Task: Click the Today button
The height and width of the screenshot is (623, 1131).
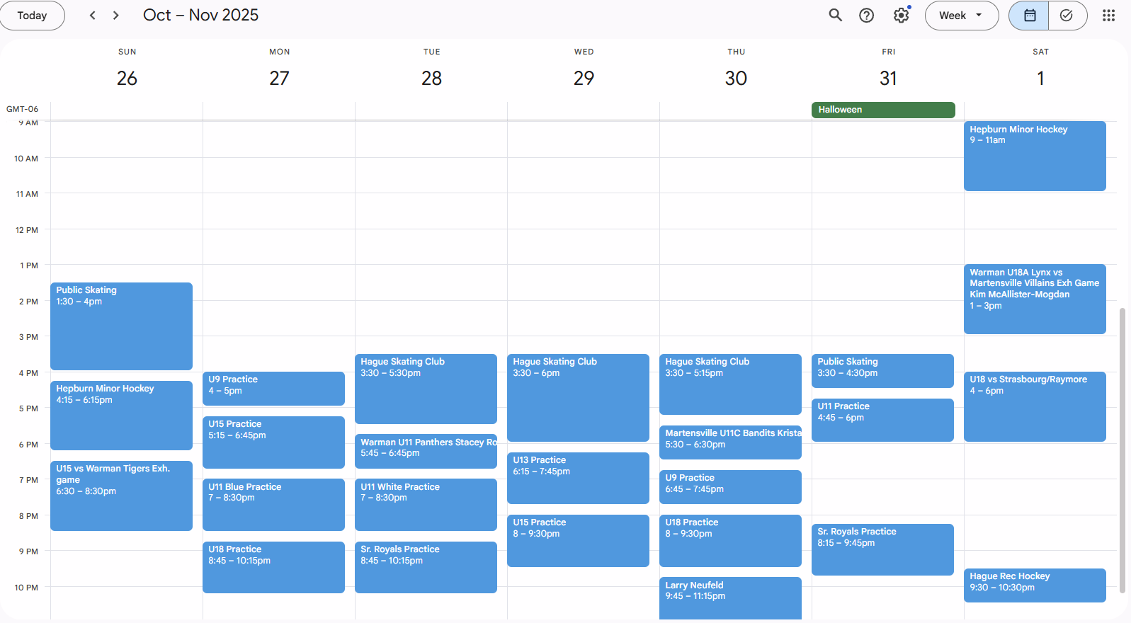Action: pyautogui.click(x=33, y=16)
